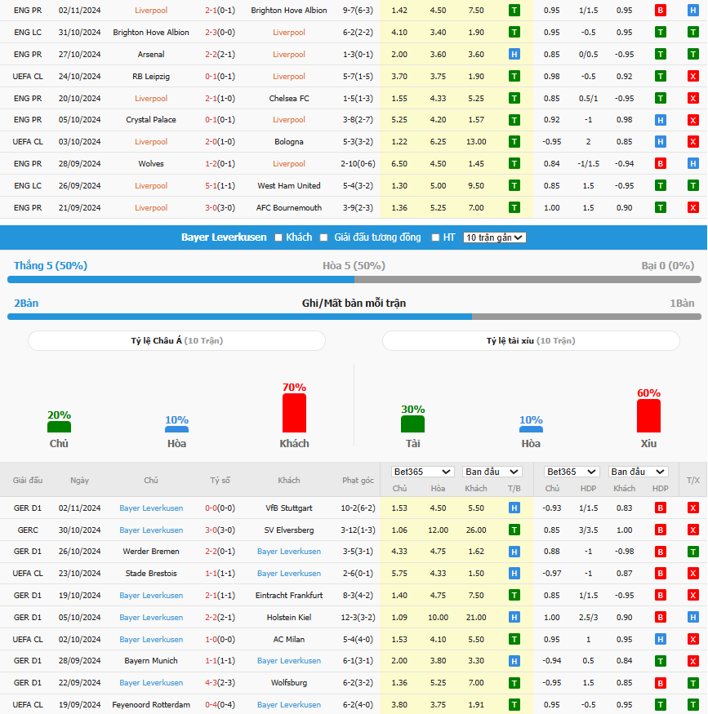The height and width of the screenshot is (714, 708).
Task: Click the Ngày column header
Action: [x=80, y=480]
